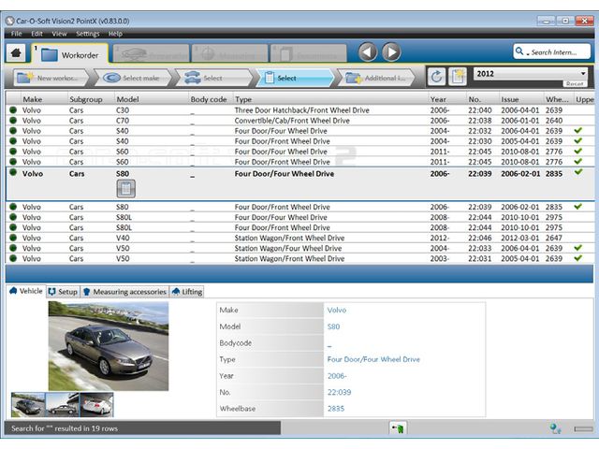This screenshot has height=449, width=599.
Task: Click No. value 22:039 in details panel
Action: 339,392
